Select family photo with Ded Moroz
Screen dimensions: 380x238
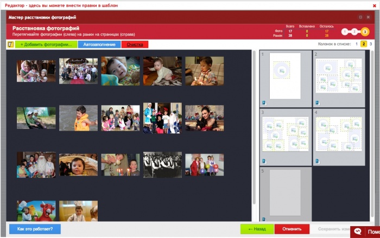coord(36,165)
